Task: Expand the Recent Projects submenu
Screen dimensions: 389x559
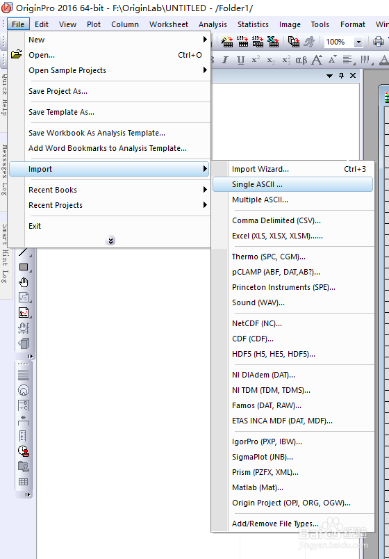Action: tap(205, 205)
